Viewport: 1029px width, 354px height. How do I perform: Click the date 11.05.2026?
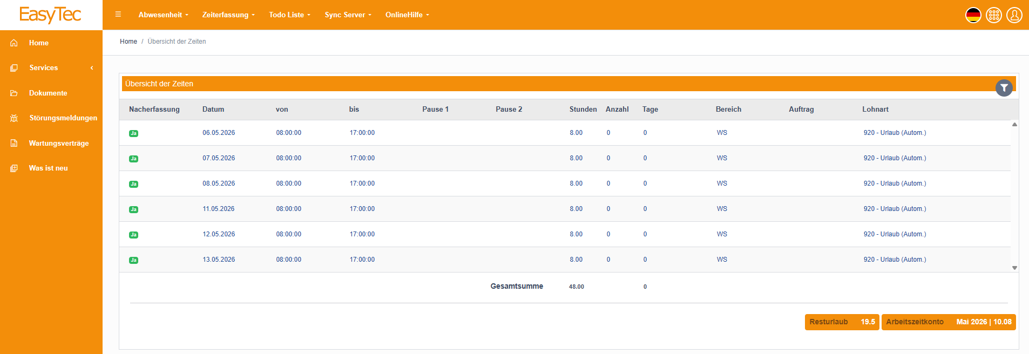tap(219, 209)
